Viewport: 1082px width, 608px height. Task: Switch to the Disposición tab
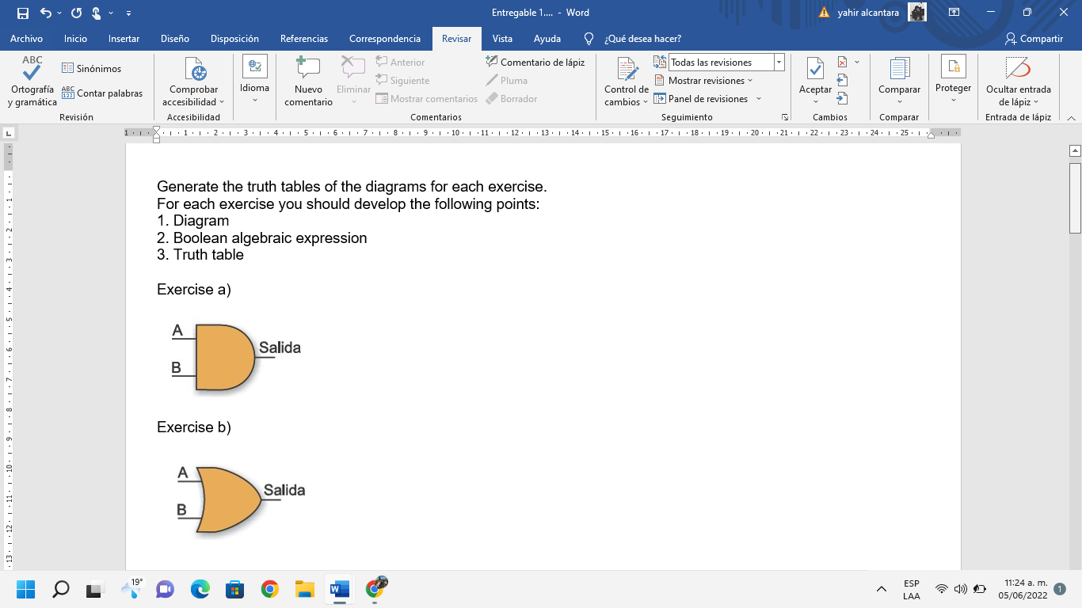(234, 39)
